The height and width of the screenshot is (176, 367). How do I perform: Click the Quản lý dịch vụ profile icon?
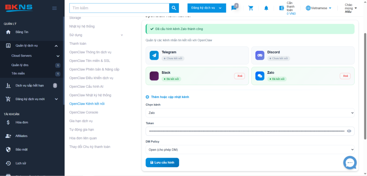coord(8,46)
